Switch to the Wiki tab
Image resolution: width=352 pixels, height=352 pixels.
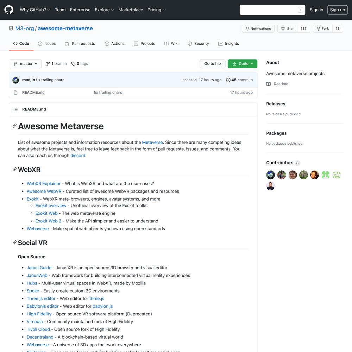(171, 44)
